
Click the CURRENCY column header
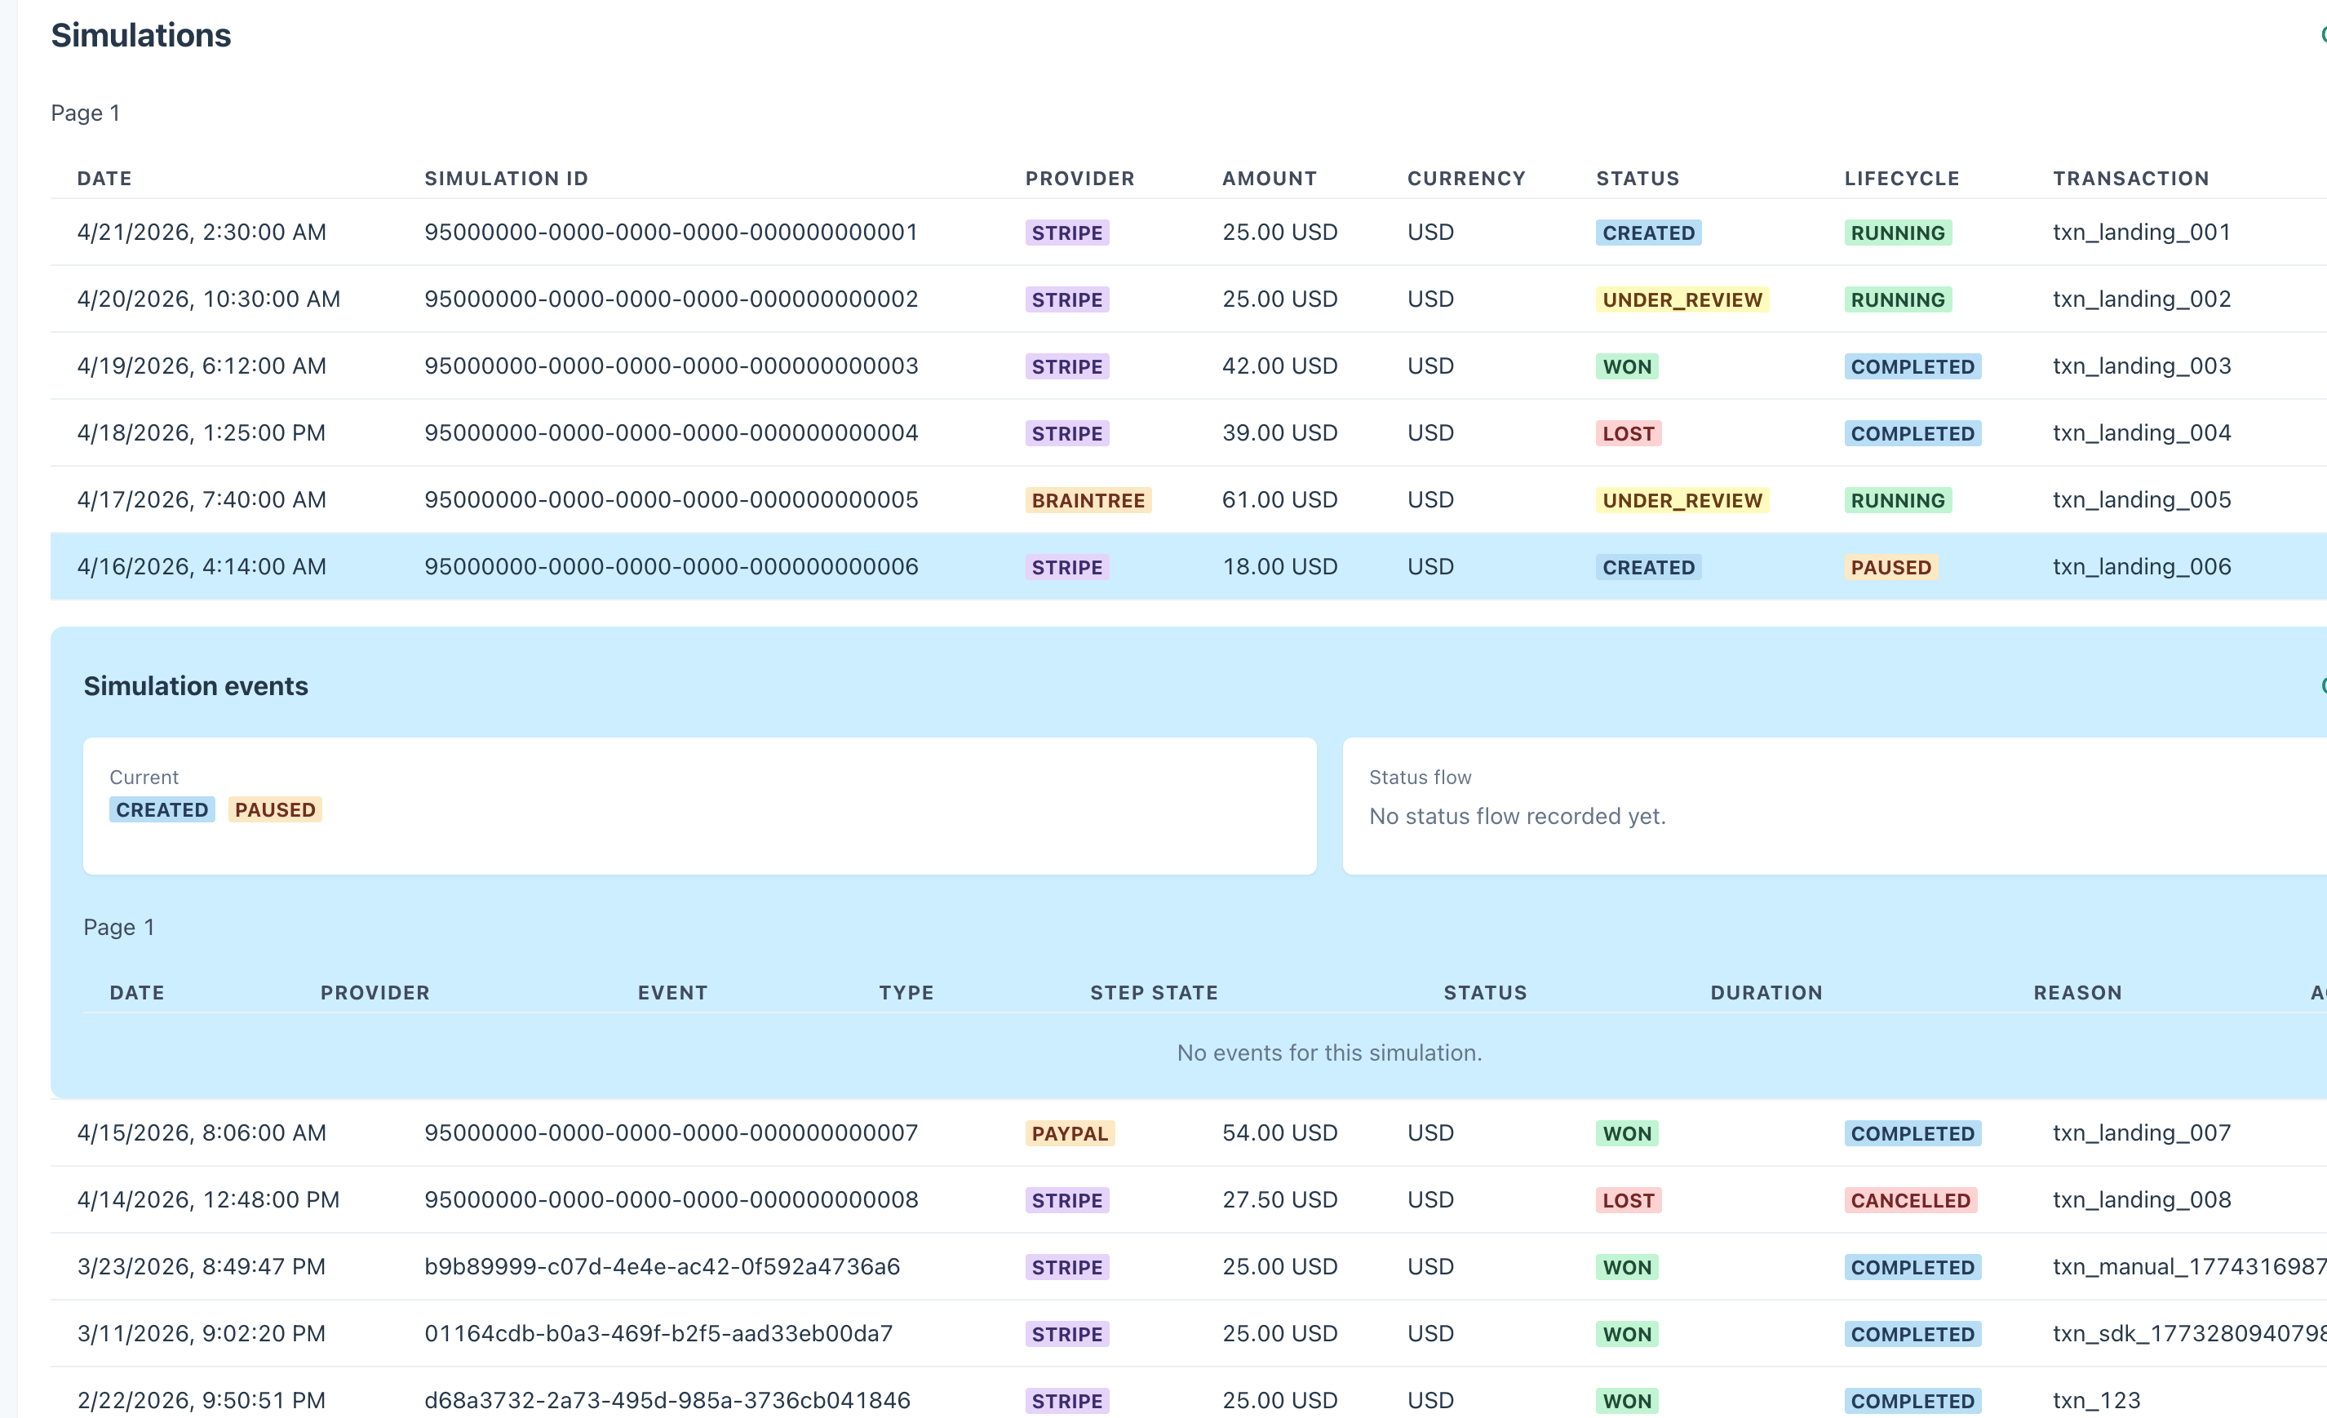[1465, 179]
